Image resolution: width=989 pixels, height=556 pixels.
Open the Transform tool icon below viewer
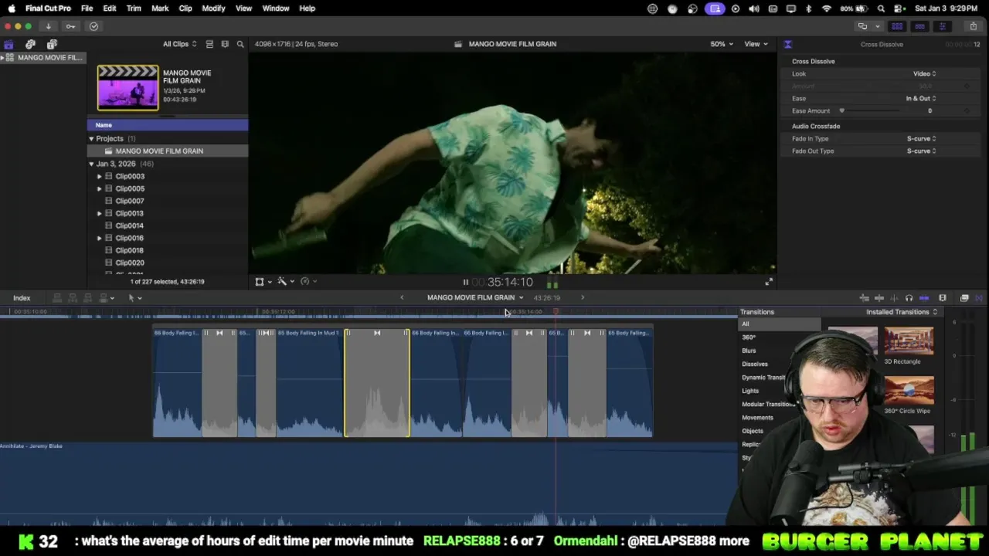[x=260, y=282]
